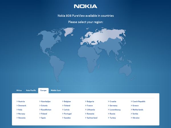Pick Ukraine from the list
This screenshot has width=171, height=128.
tap(136, 118)
